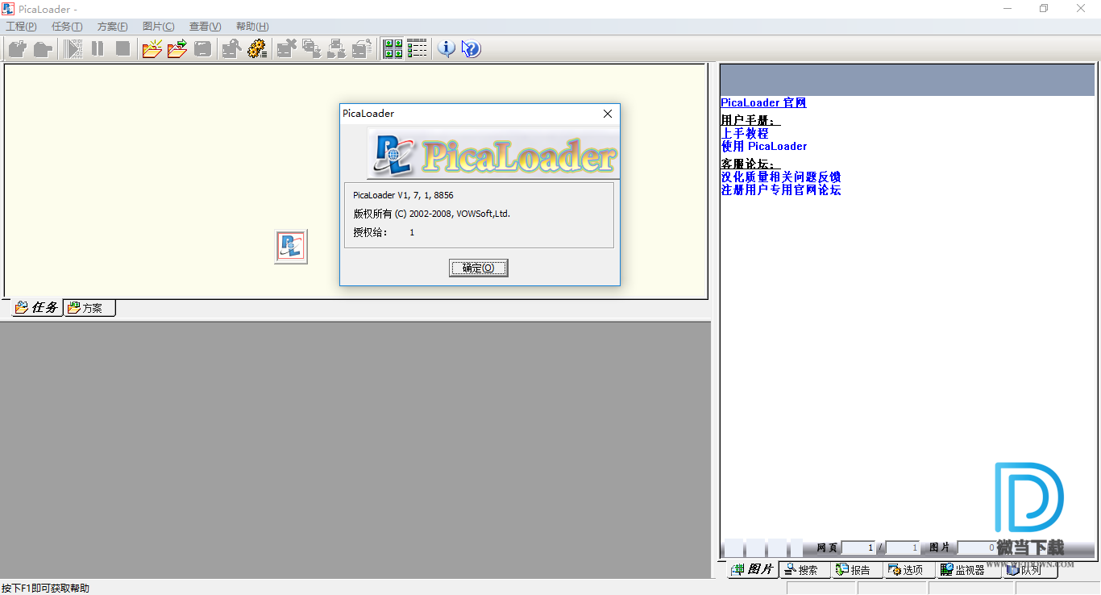This screenshot has height=595, width=1101.
Task: Switch to the 选项 tab
Action: click(910, 570)
